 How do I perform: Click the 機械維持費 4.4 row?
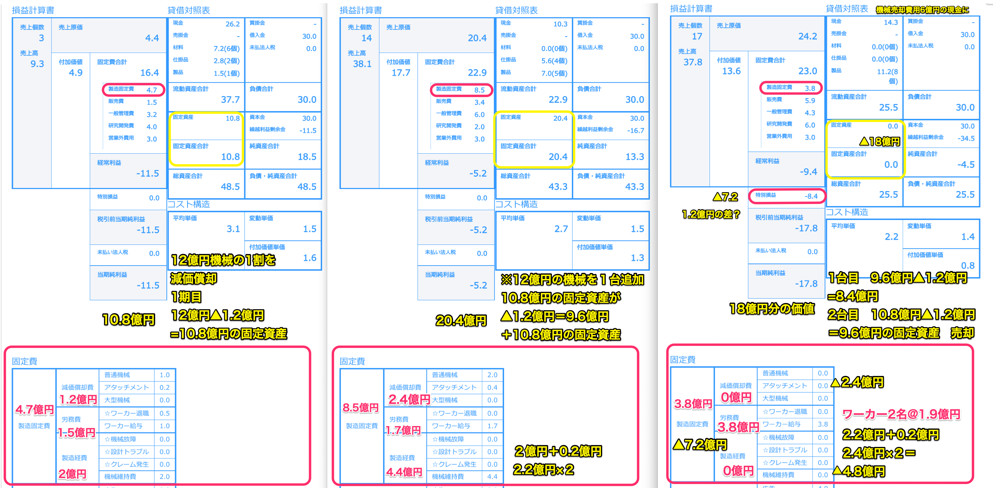click(x=464, y=476)
